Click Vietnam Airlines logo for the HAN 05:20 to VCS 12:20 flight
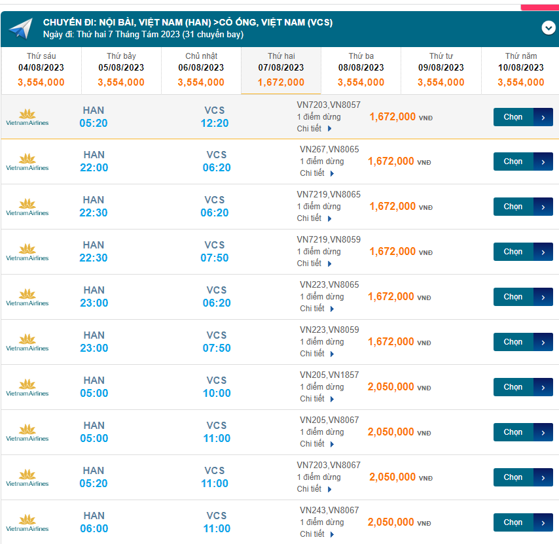 27,117
